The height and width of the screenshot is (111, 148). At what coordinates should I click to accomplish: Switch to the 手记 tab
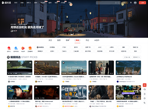point(87,40)
